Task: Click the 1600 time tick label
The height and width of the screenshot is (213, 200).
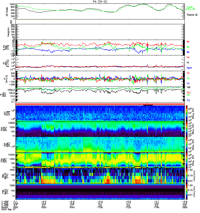Action: click(15, 207)
